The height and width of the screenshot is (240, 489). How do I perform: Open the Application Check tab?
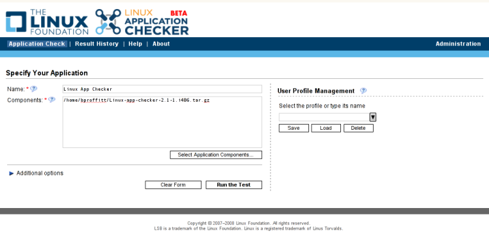pos(37,44)
